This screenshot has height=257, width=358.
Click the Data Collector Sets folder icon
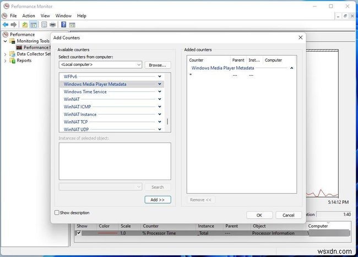12,54
